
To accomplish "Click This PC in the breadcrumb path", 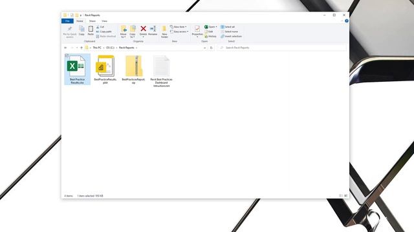I will click(x=97, y=48).
